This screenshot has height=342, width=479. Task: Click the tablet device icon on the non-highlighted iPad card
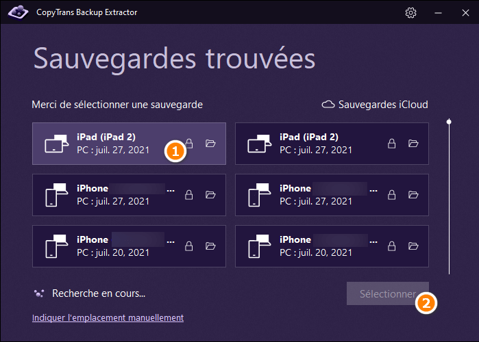pos(259,143)
